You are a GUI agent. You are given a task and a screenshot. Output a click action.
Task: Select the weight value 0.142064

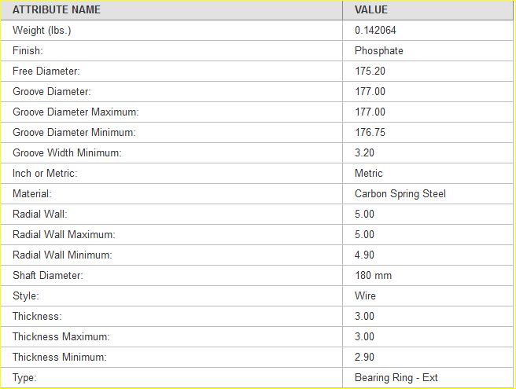click(x=375, y=30)
